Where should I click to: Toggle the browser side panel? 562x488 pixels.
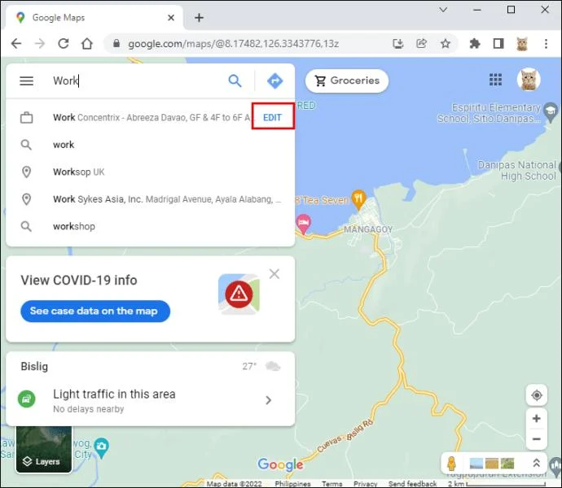click(498, 44)
